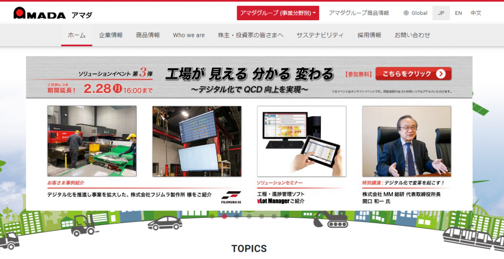Open the 株式会社フジムラ製作所 introduction text
Image resolution: width=504 pixels, height=259 pixels.
(129, 195)
